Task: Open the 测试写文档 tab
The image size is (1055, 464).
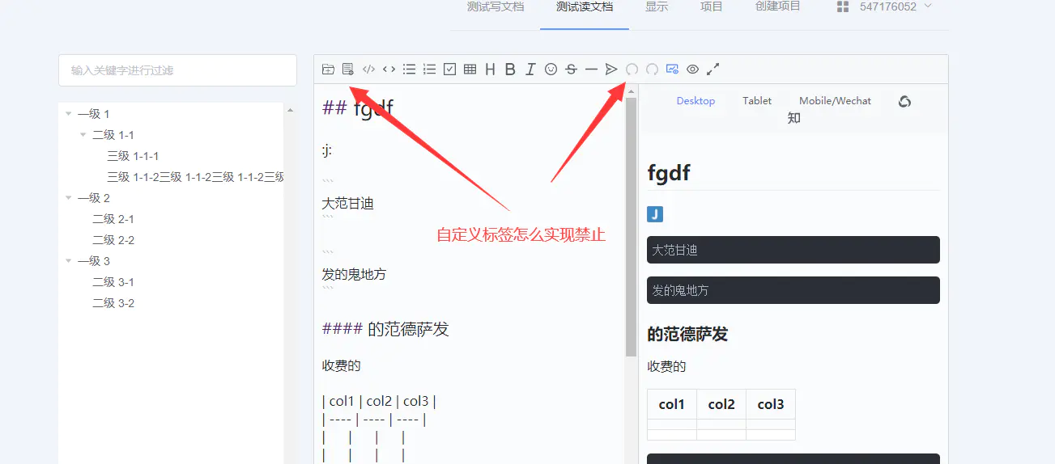Action: (496, 6)
